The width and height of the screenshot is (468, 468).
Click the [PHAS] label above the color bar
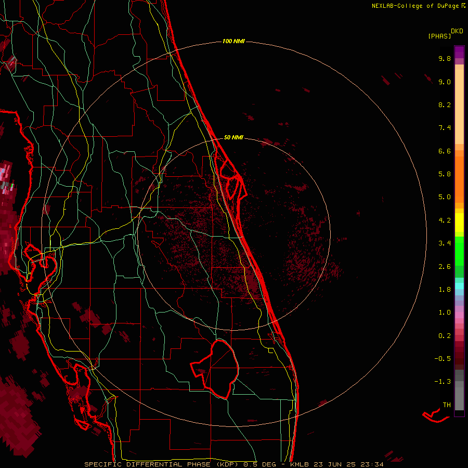point(439,36)
